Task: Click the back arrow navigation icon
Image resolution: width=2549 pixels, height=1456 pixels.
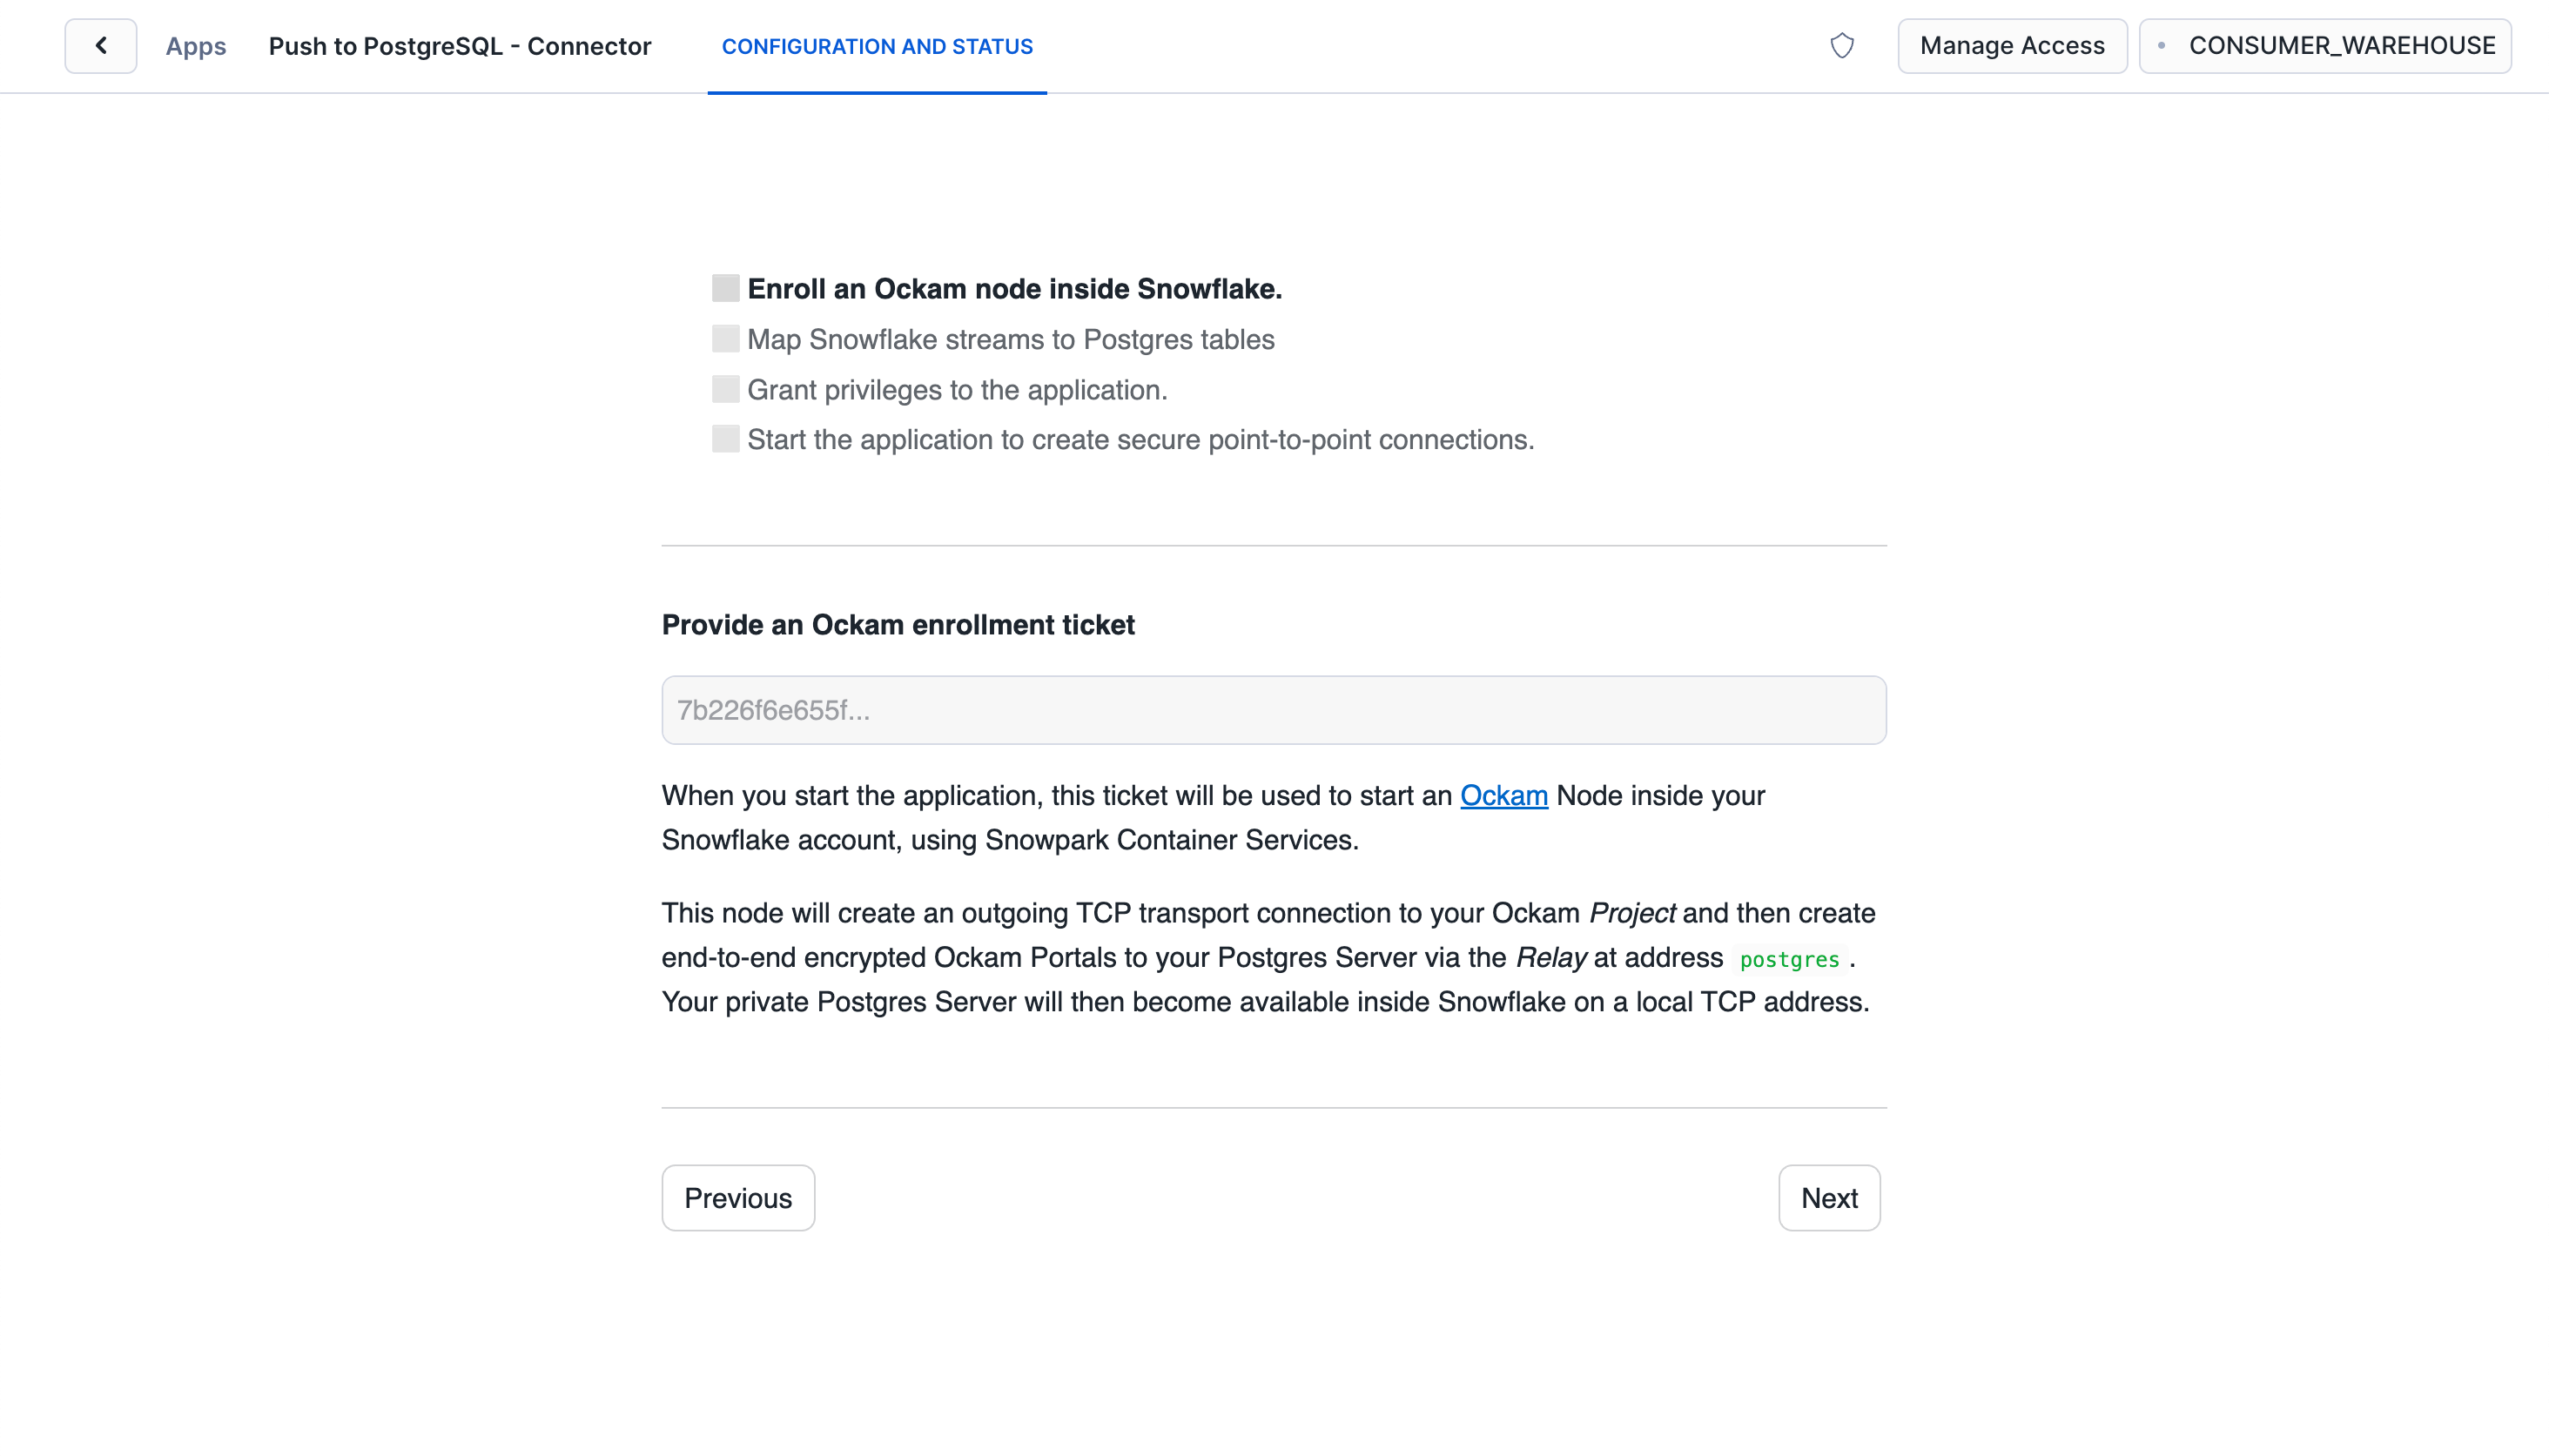Action: (98, 45)
